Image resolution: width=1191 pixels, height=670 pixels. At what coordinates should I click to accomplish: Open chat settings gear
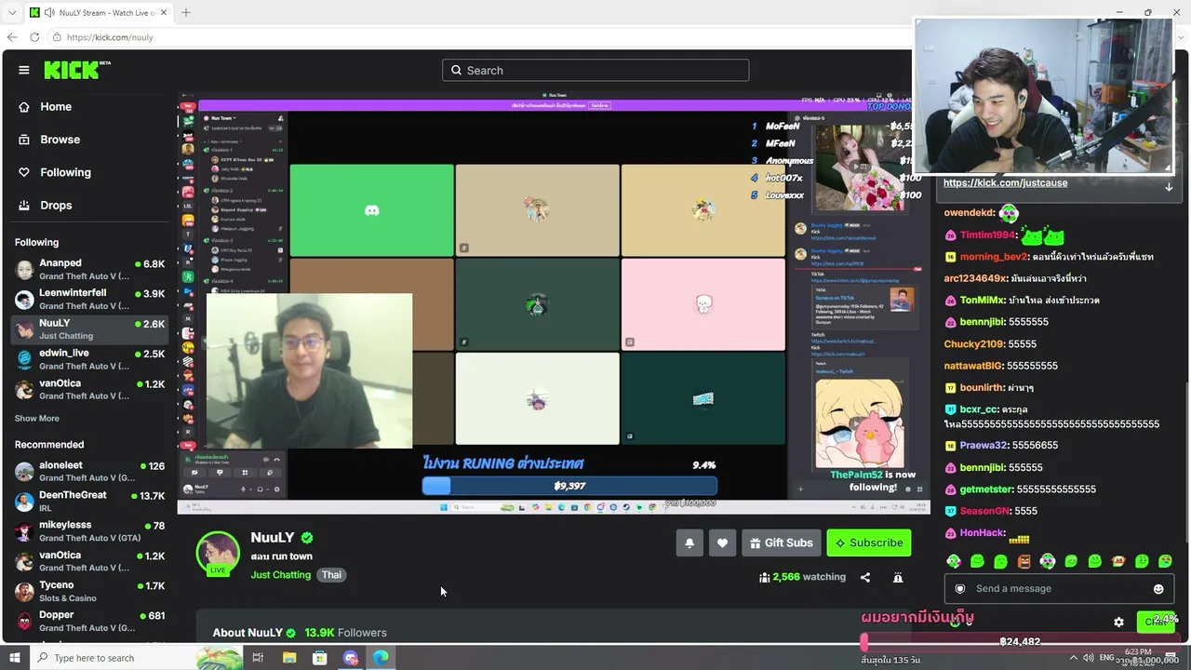[1118, 623]
